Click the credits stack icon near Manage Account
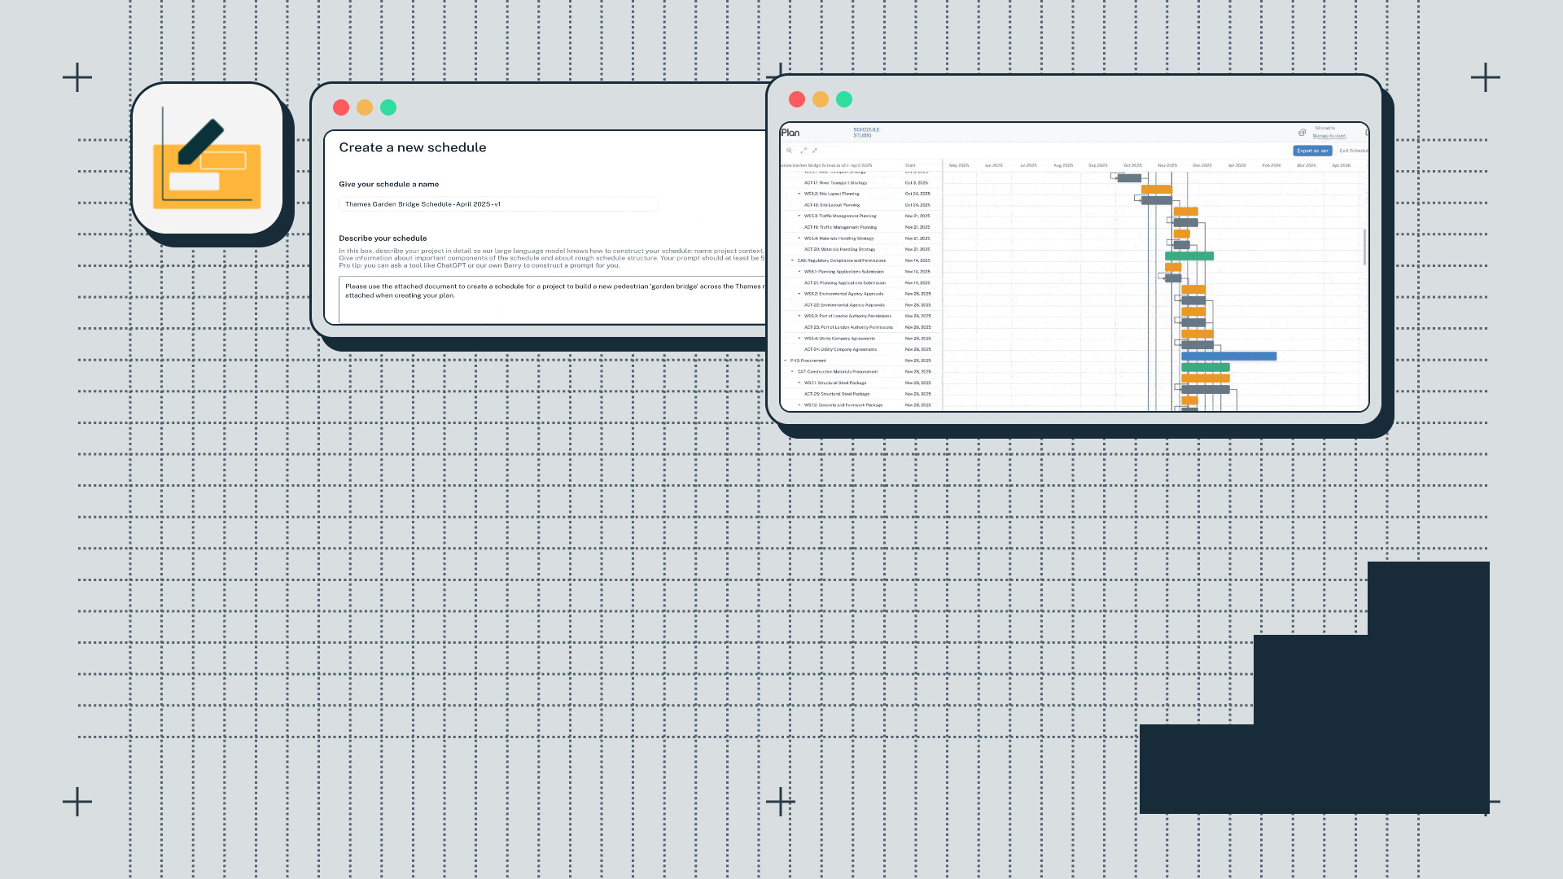 click(1302, 132)
